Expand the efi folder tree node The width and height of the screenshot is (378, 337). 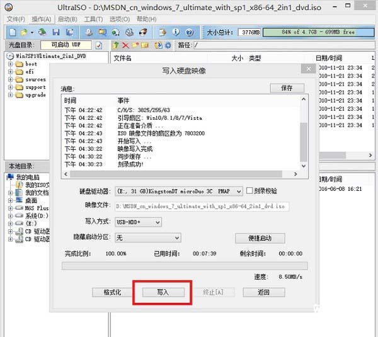[10, 72]
